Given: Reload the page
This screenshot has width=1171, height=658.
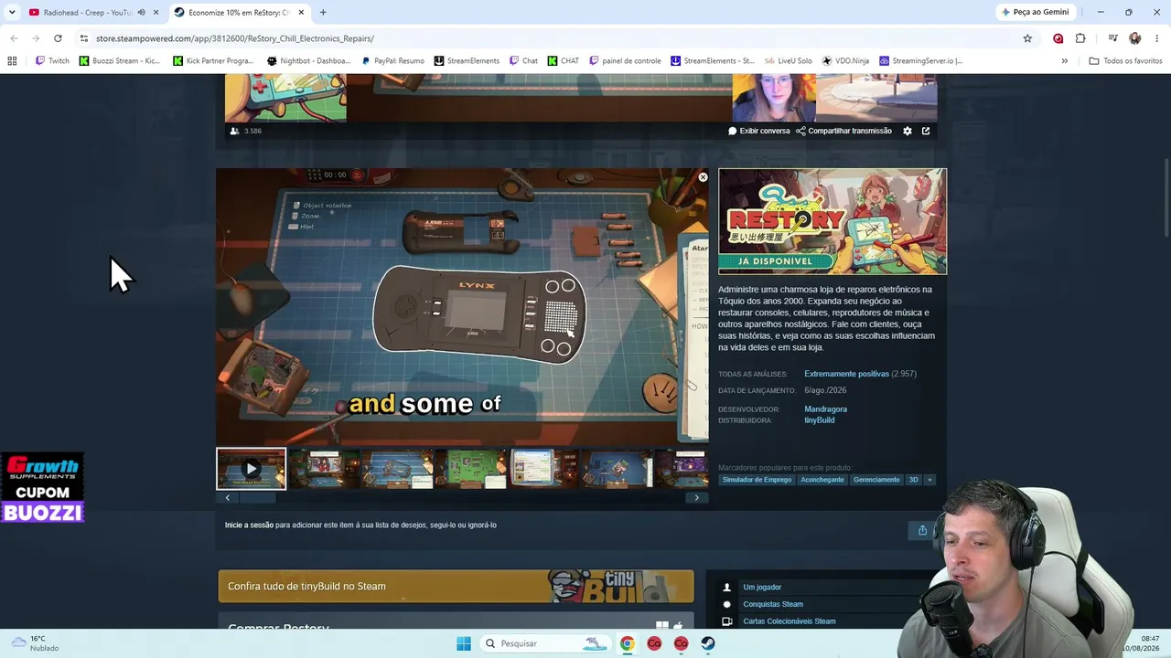Looking at the screenshot, I should [x=58, y=38].
